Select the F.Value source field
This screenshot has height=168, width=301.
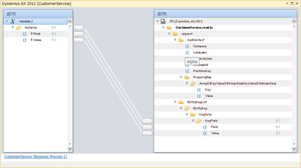(36, 40)
